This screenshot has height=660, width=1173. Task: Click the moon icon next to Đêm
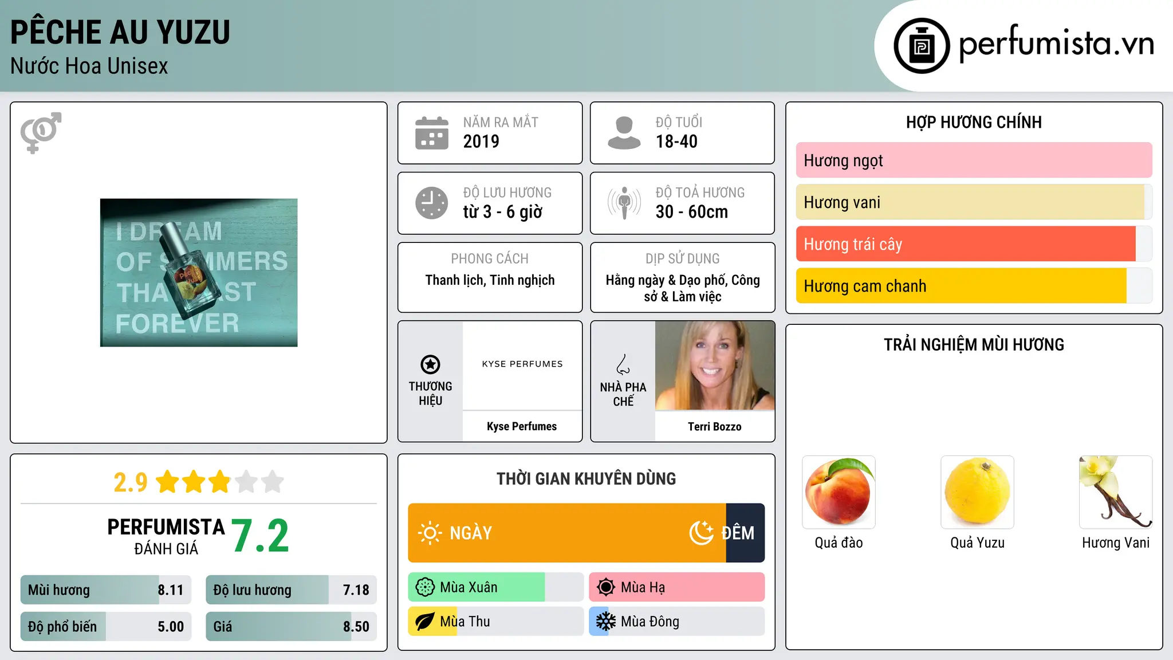(x=702, y=533)
